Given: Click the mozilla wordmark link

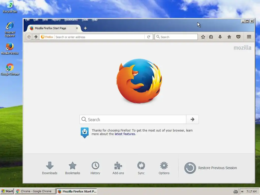Looking at the screenshot, I should pos(242,48).
